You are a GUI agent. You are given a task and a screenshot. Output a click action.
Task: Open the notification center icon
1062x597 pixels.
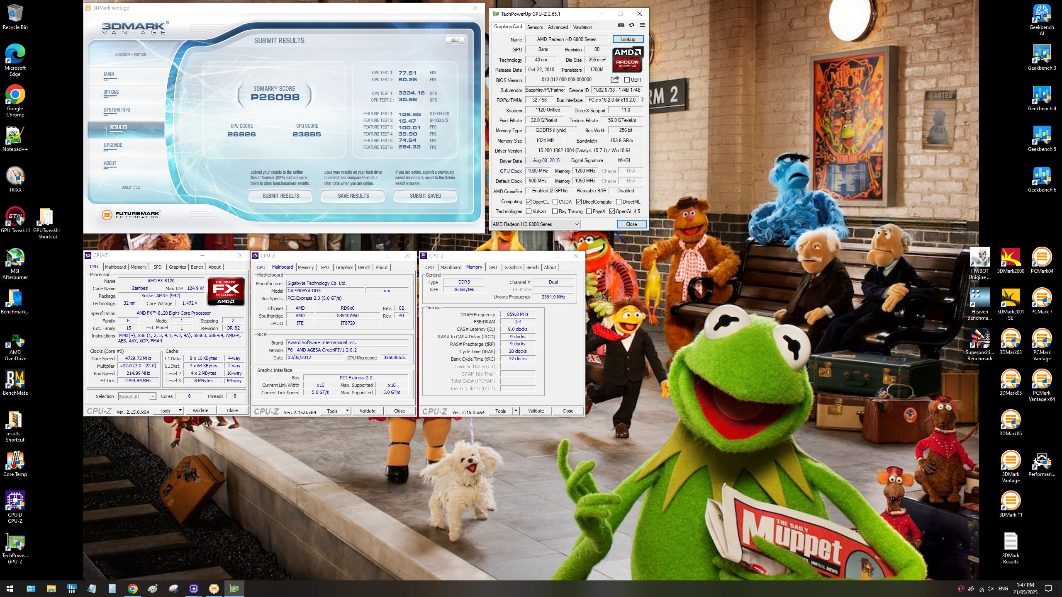tap(1048, 589)
